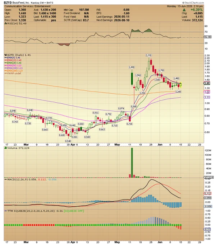The height and width of the screenshot is (244, 215).
Task: Click the Monday 15-Jun-2026 2:16 pm timestamp
Action: (185, 6)
